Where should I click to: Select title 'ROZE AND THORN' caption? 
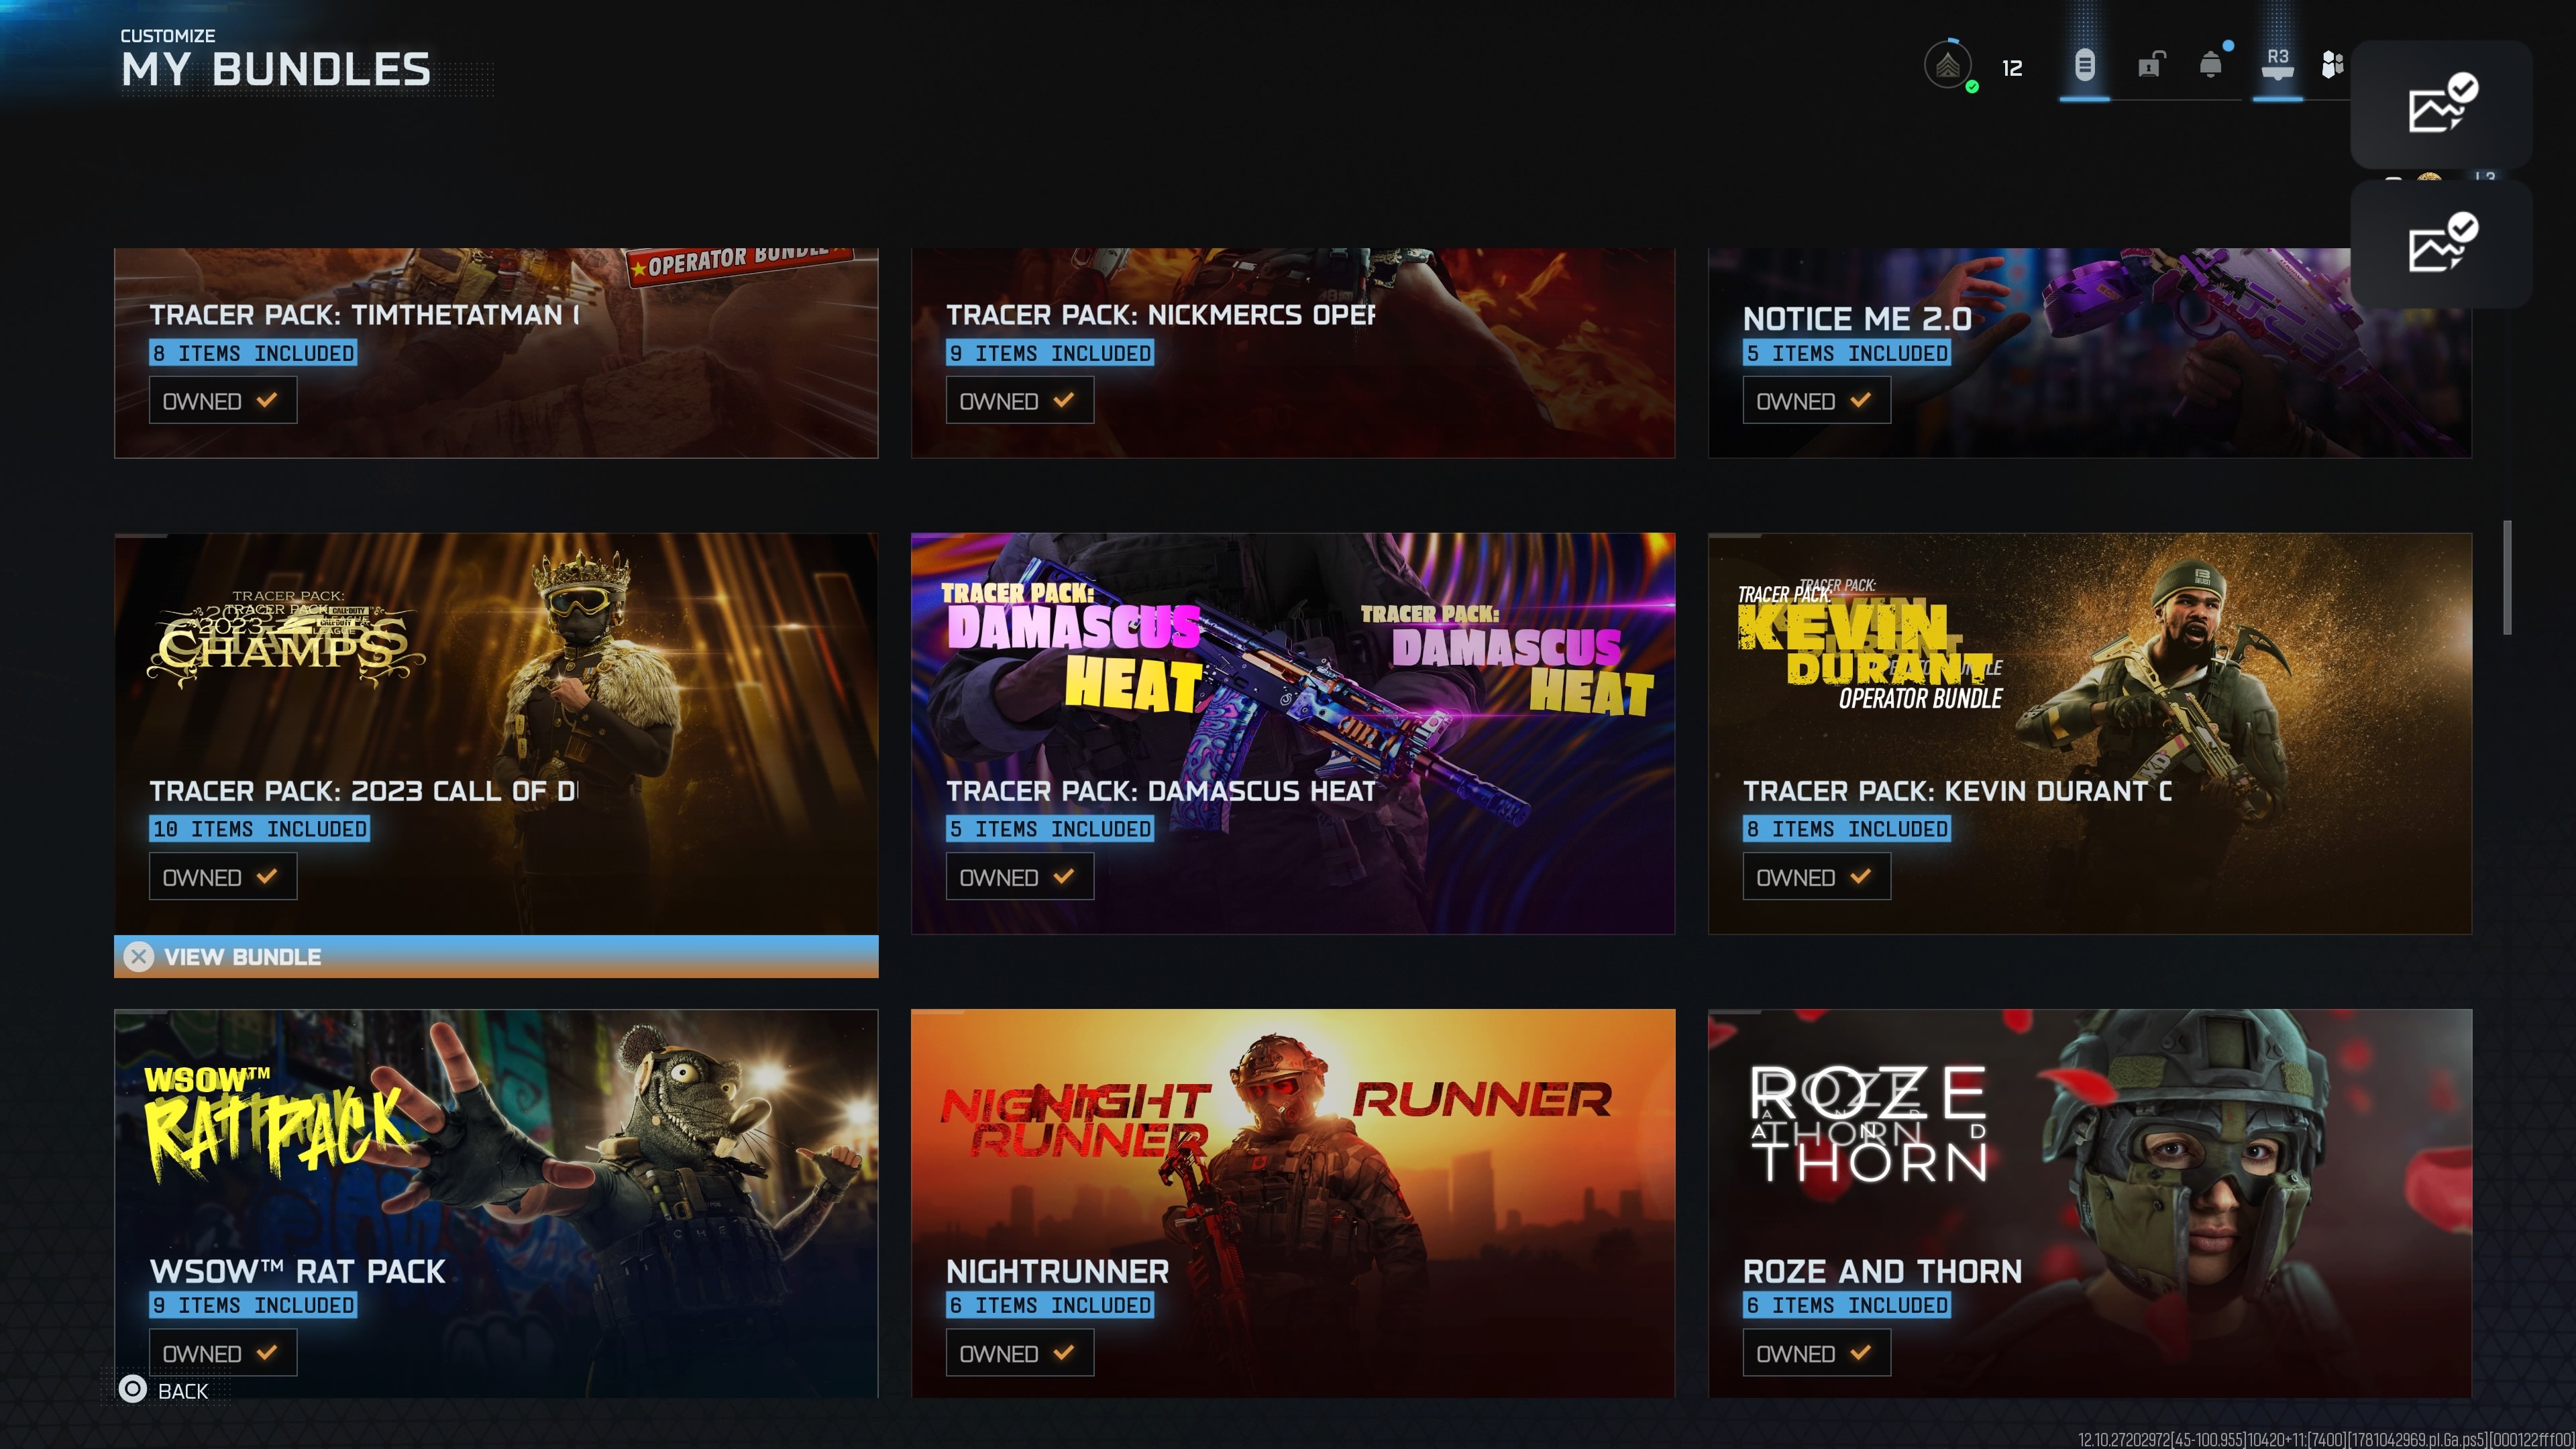click(1882, 1271)
